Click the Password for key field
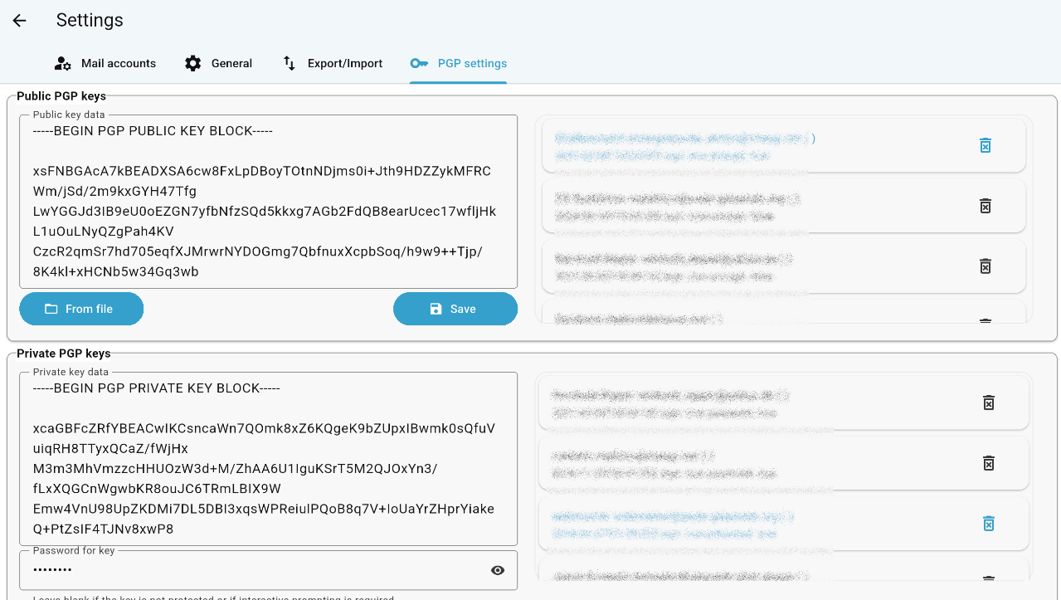Viewport: 1061px width, 600px height. [268, 570]
